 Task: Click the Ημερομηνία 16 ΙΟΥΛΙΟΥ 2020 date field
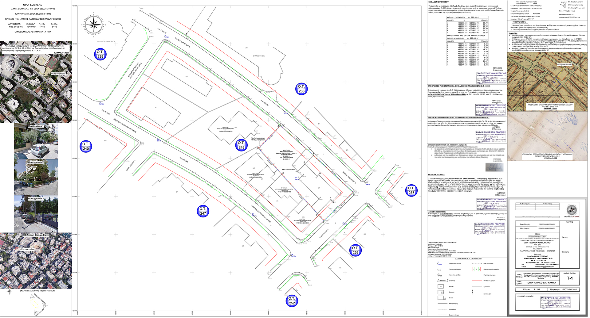pyautogui.click(x=563, y=289)
